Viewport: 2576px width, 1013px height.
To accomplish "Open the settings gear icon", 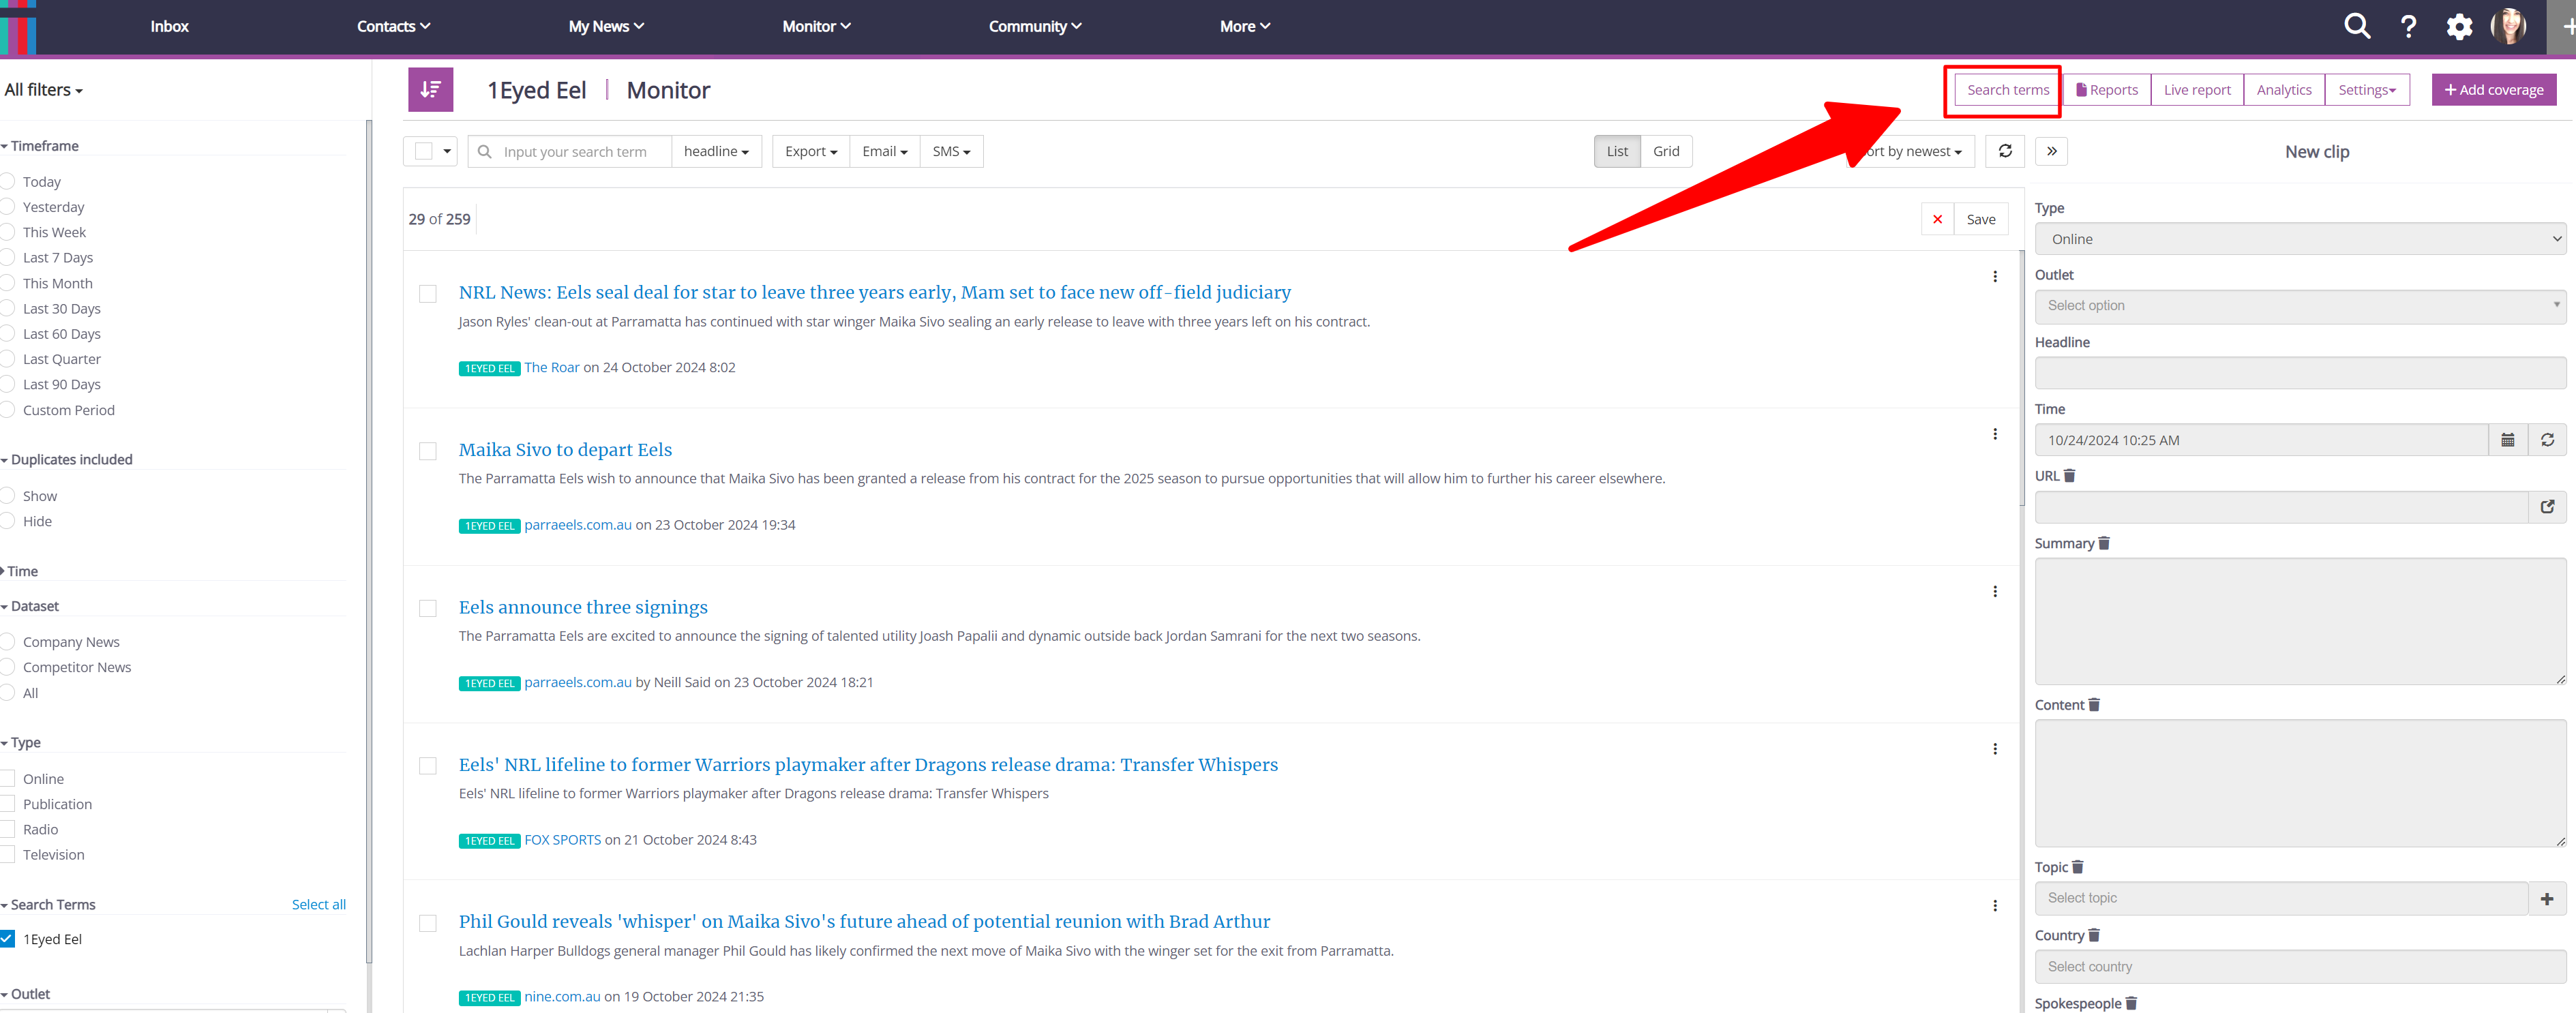I will [2459, 27].
